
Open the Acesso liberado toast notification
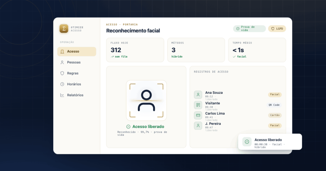[270, 142]
